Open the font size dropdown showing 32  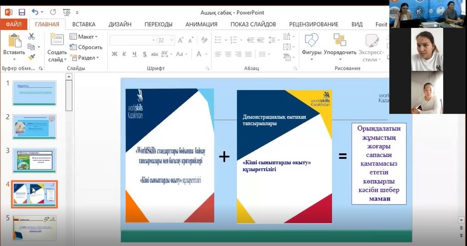[x=171, y=40]
